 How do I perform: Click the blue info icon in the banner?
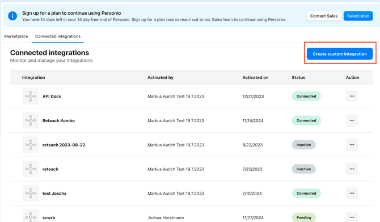click(12, 16)
